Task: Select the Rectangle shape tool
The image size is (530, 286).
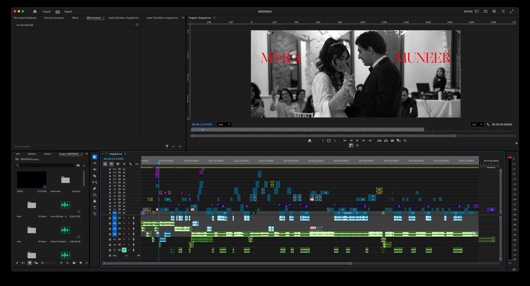Action: point(95,195)
